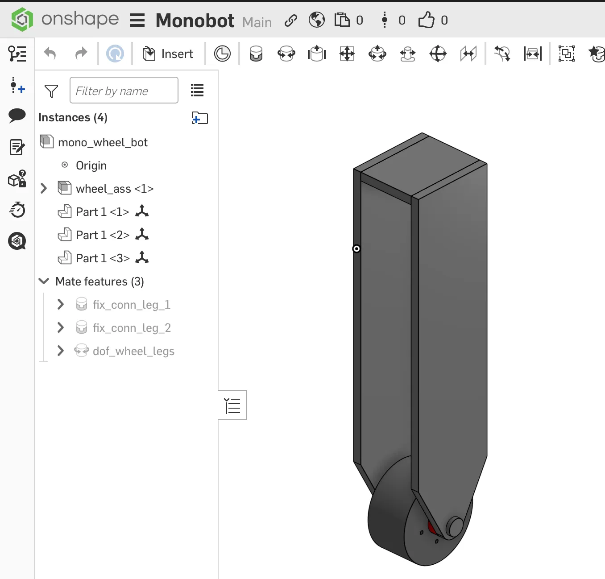Select the Fastened mate tool
Screen dimensions: 605x579
click(256, 54)
